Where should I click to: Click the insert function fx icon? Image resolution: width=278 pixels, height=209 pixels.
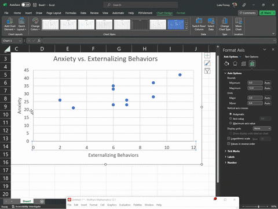click(39, 41)
